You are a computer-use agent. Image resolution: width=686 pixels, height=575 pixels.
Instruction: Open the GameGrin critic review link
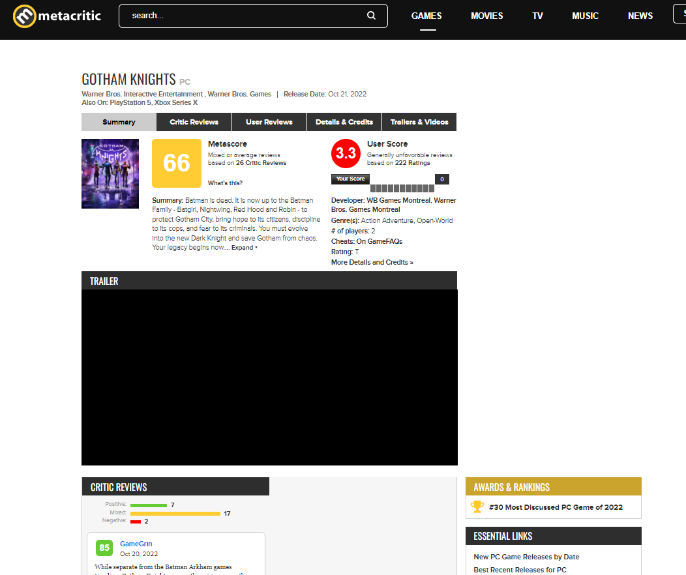coord(136,544)
